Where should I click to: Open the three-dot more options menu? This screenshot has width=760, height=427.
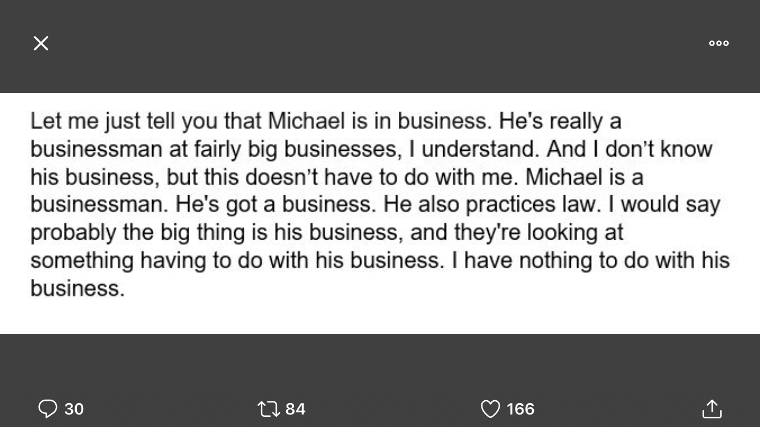coord(718,43)
